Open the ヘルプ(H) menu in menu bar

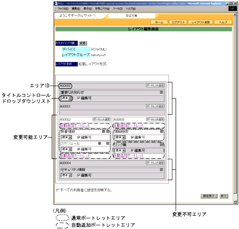point(131,8)
